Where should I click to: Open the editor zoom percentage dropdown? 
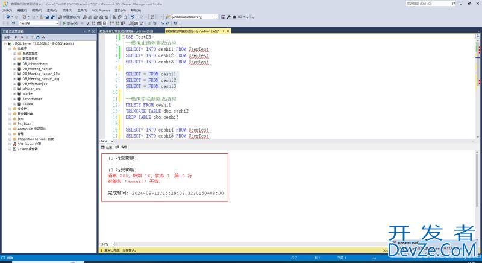[112, 141]
